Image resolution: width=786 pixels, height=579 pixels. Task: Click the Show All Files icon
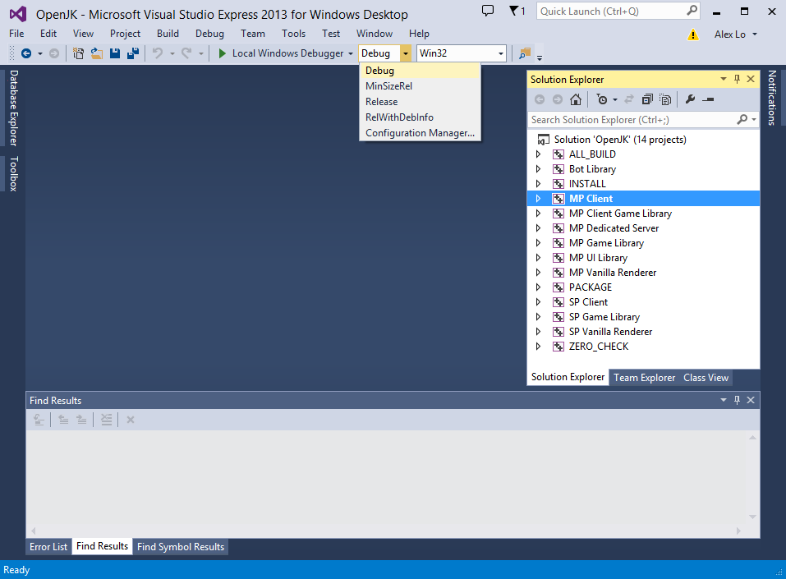[x=665, y=99]
